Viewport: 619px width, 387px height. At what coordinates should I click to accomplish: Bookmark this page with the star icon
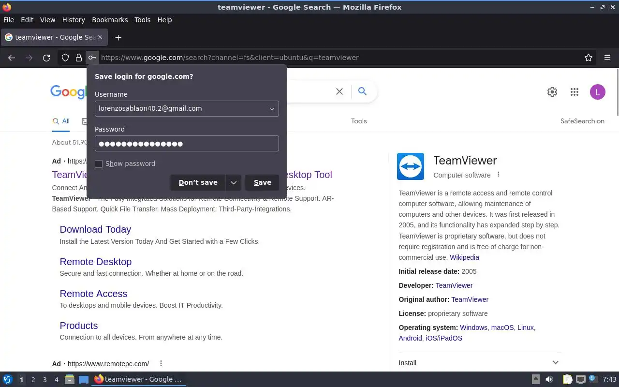click(589, 58)
